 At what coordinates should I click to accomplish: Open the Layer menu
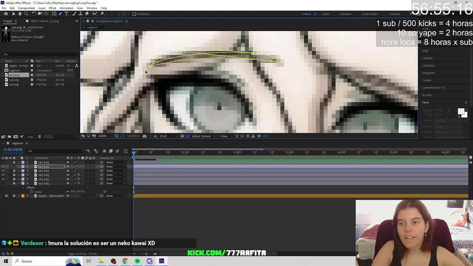42,8
